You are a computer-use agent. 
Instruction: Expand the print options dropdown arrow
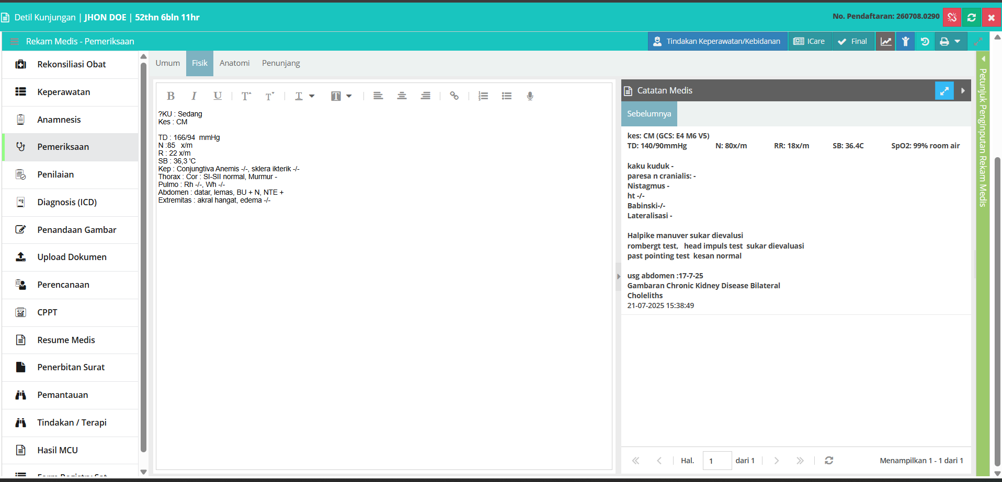[x=958, y=41]
